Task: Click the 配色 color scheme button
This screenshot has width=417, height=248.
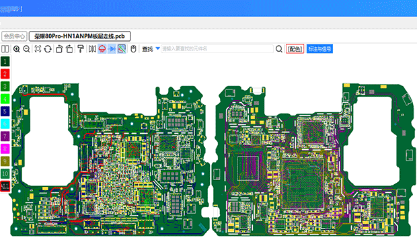Action: [x=295, y=49]
